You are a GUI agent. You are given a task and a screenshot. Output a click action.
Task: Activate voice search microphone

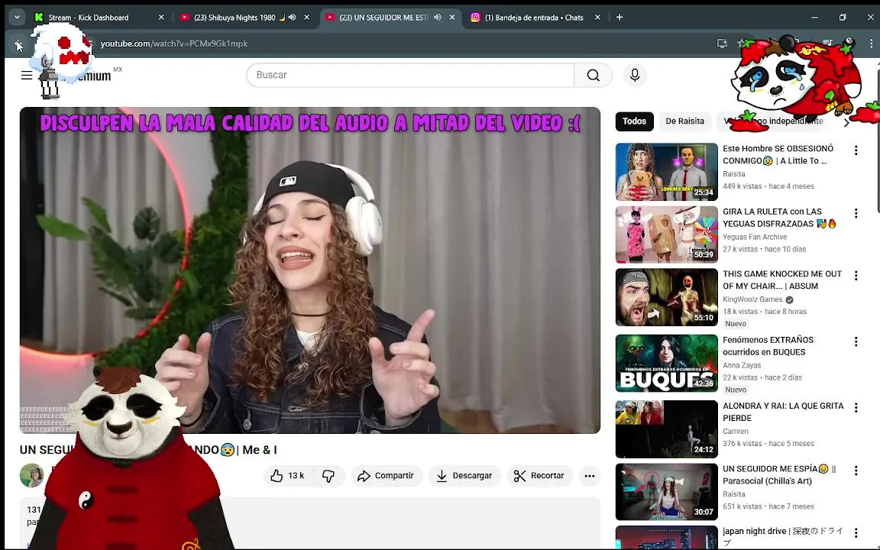[635, 75]
